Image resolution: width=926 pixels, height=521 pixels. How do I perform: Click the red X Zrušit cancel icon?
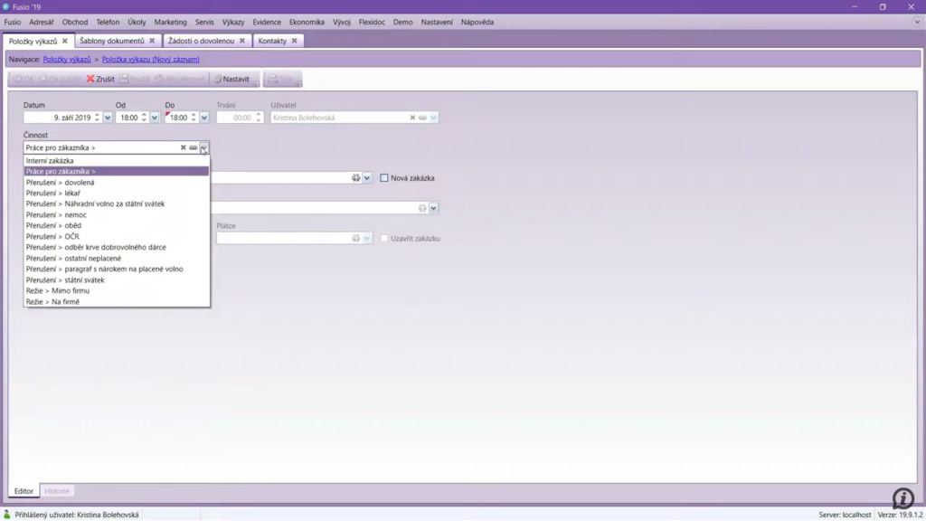pyautogui.click(x=90, y=80)
